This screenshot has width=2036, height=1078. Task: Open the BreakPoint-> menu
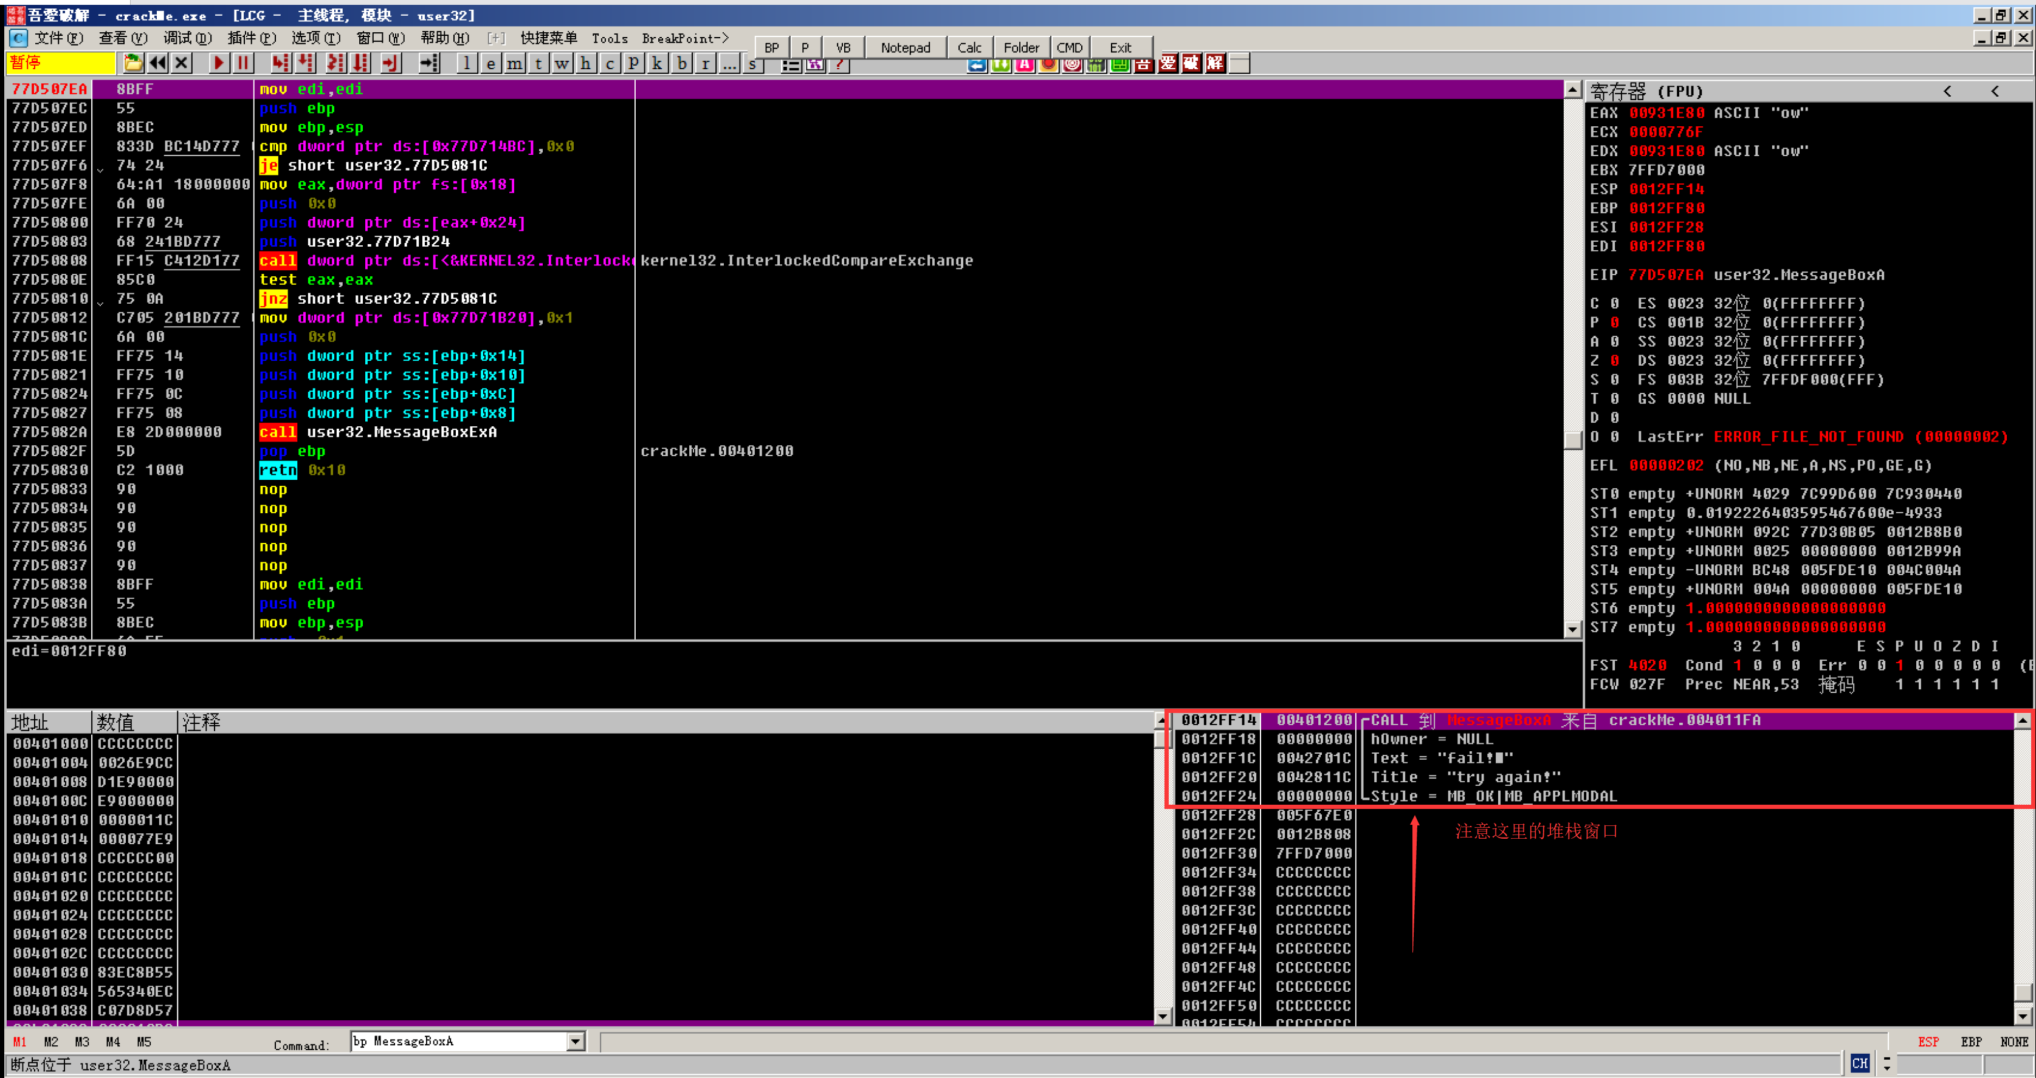click(686, 38)
